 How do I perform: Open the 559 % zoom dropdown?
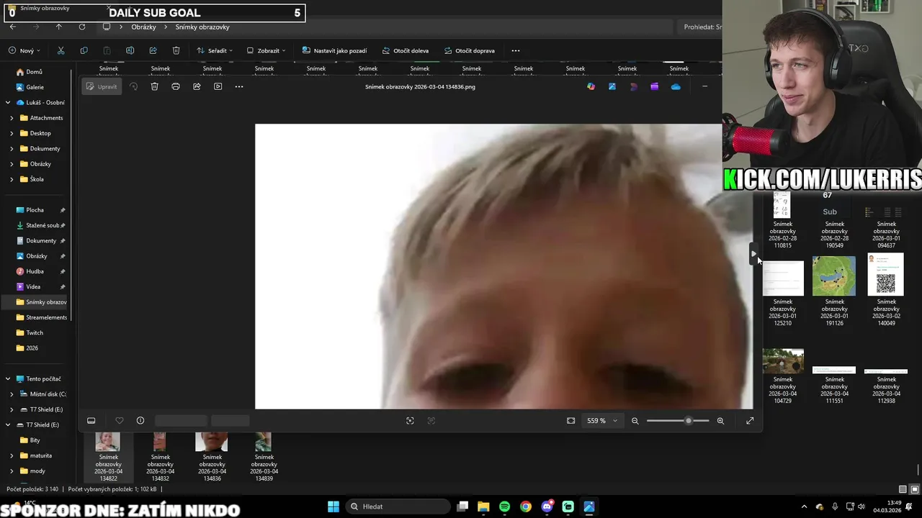tap(602, 421)
